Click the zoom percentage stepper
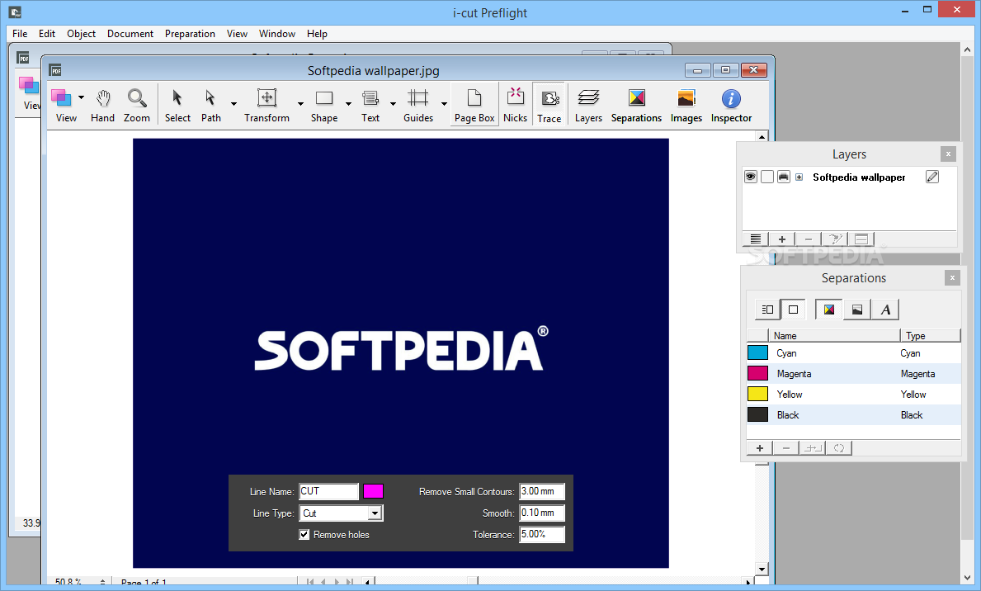 [102, 582]
